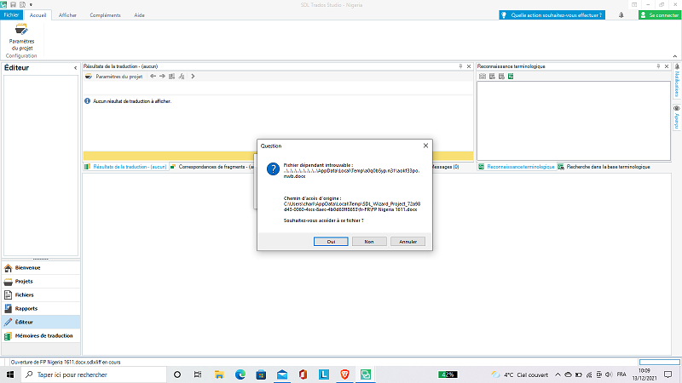Image resolution: width=682 pixels, height=383 pixels.
Task: Click Annuler in the Question dialog
Action: 407,242
